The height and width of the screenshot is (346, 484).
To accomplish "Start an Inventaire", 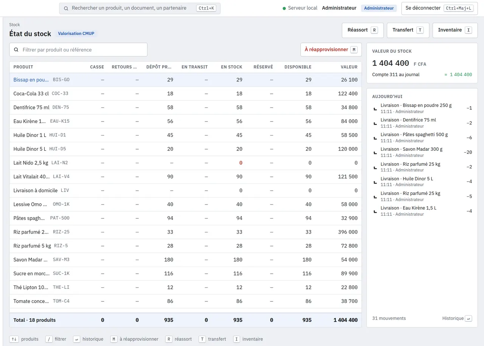I will click(455, 30).
